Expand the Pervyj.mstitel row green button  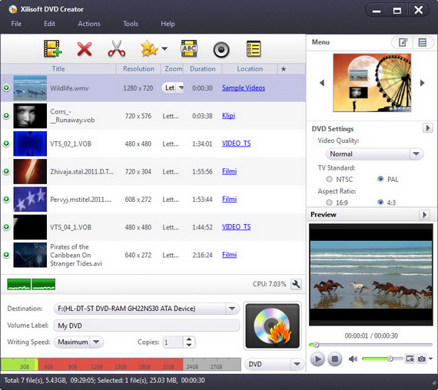click(6, 199)
